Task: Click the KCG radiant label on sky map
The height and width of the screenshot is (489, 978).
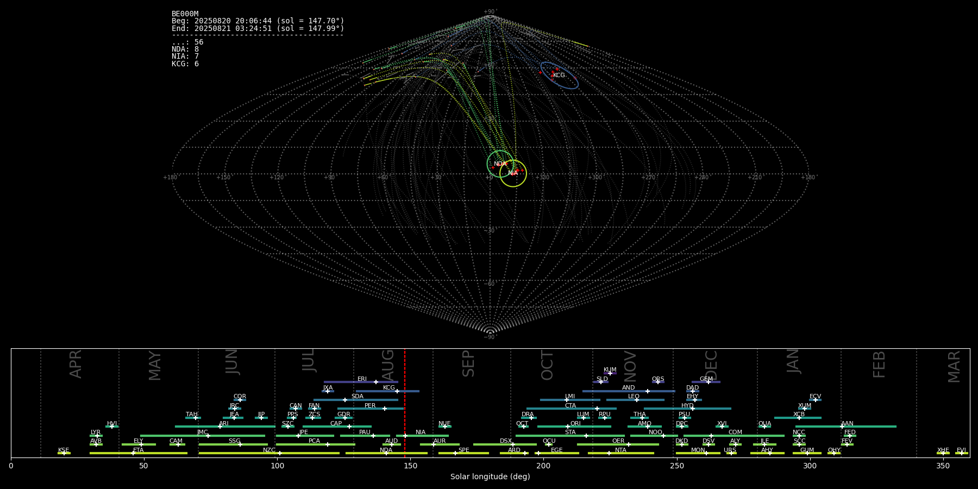Action: [559, 76]
